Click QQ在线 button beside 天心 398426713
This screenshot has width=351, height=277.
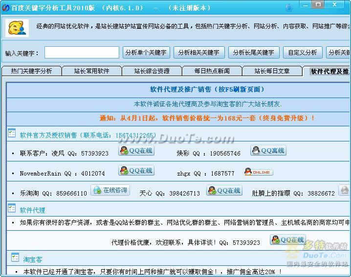pos(224,191)
